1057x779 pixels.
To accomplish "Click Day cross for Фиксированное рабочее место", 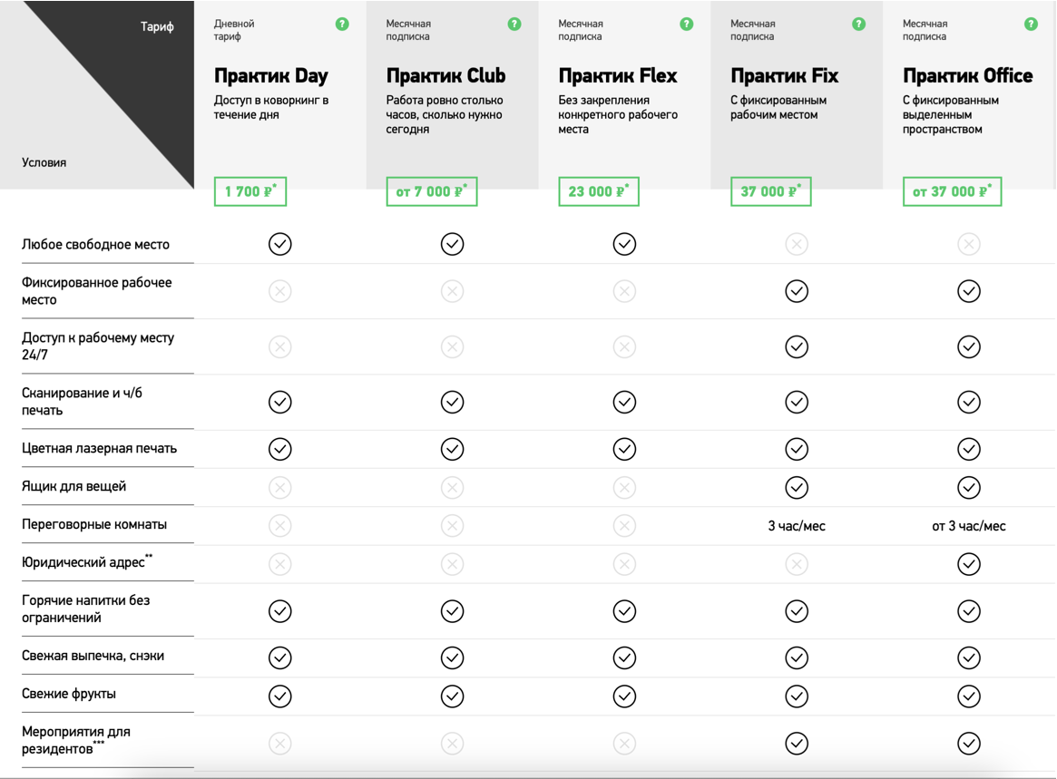I will pyautogui.click(x=279, y=291).
